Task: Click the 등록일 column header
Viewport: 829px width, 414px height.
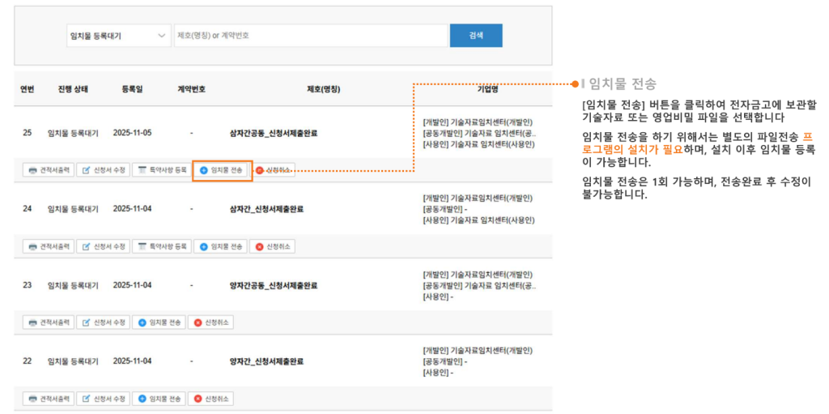Action: pyautogui.click(x=132, y=89)
